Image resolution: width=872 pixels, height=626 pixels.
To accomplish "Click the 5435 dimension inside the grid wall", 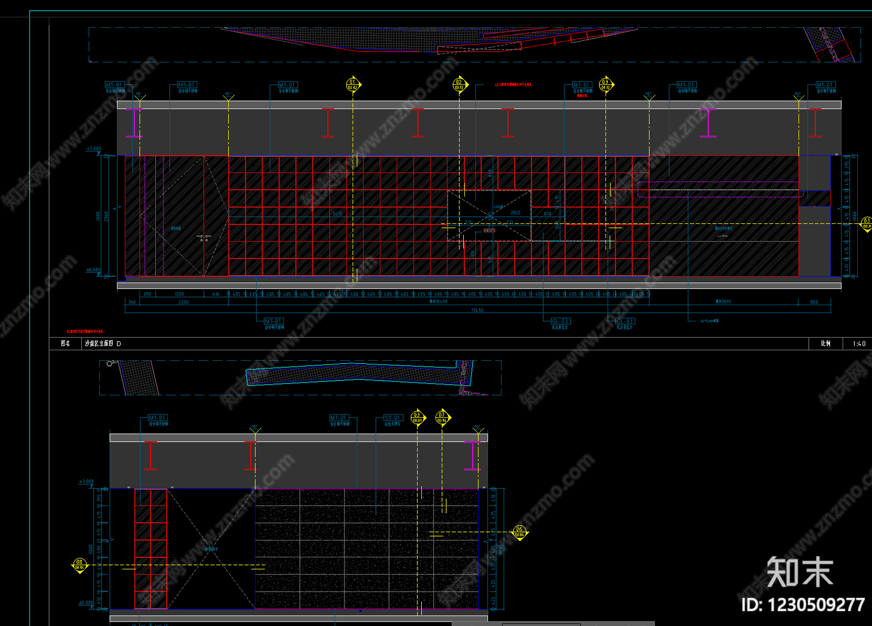I will tap(337, 214).
